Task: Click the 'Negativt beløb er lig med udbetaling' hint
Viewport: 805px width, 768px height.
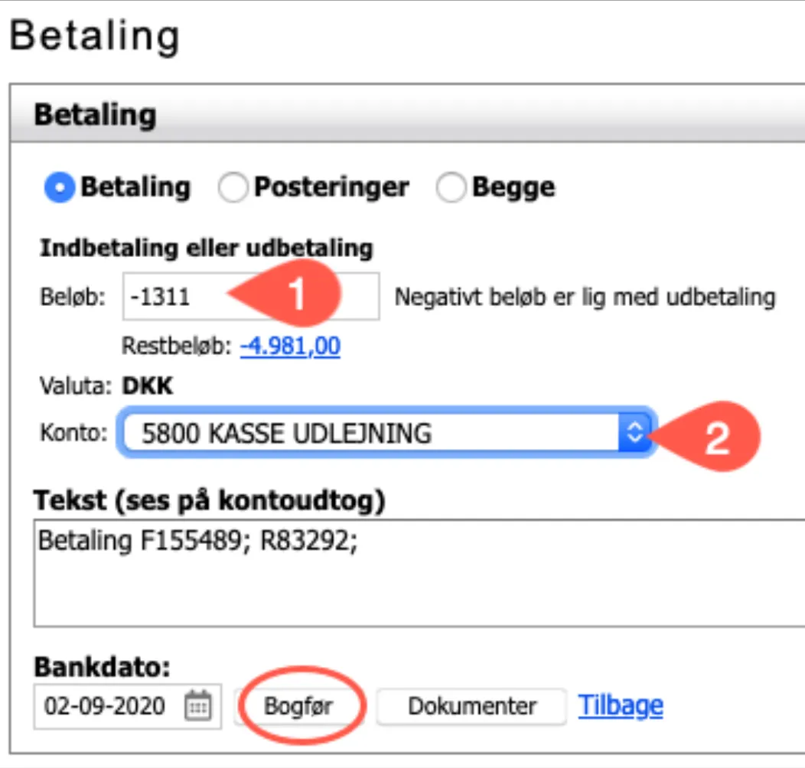Action: [585, 297]
